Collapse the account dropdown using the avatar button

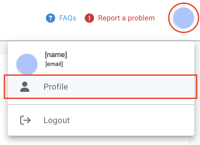tap(183, 18)
